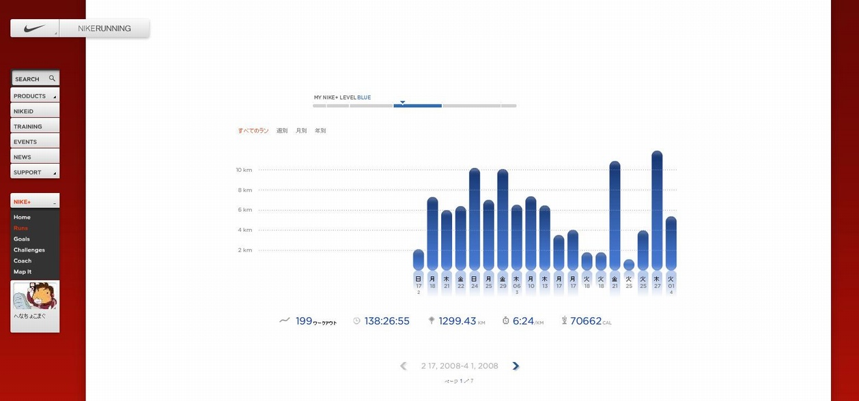
Task: Switch to 週別 weekly view
Action: point(282,130)
